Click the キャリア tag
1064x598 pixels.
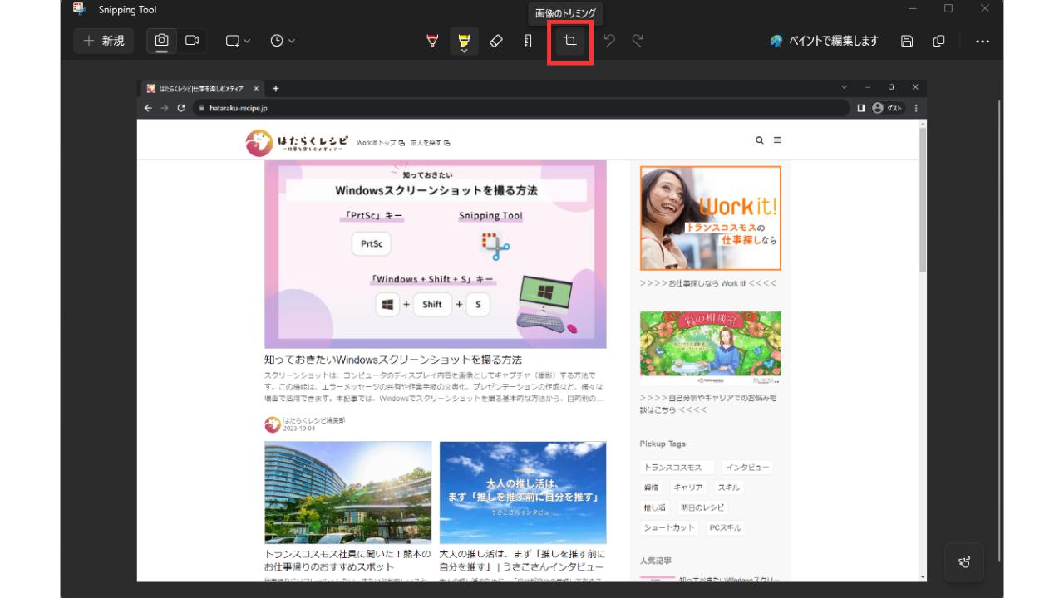[x=688, y=488]
